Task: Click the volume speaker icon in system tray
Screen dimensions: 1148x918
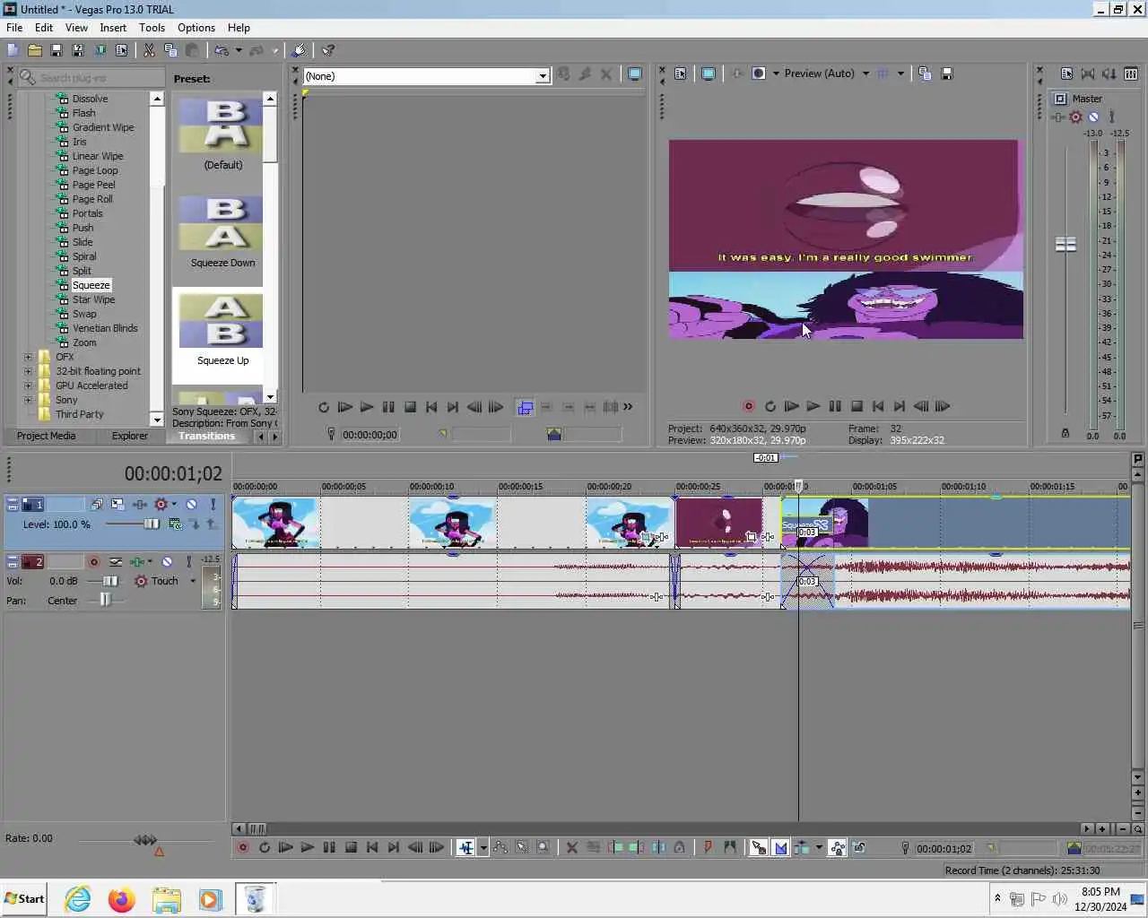Action: pos(1059,898)
